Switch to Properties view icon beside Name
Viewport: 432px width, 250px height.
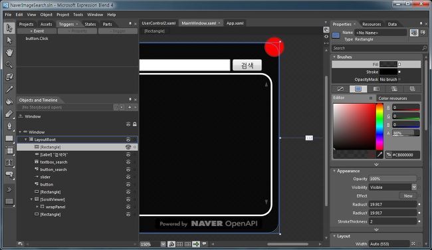coord(414,33)
